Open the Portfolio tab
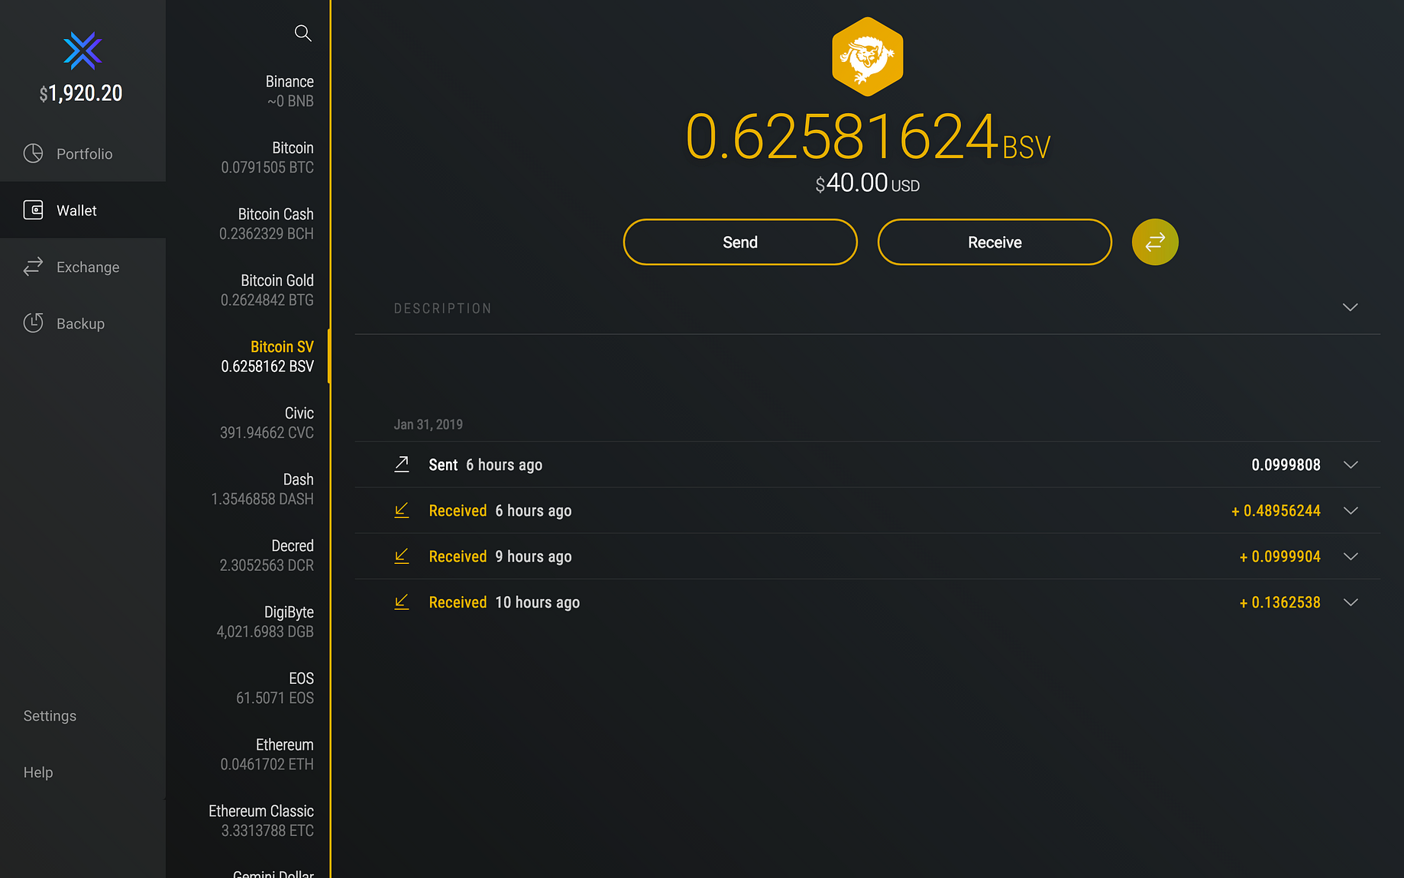This screenshot has width=1404, height=878. point(82,154)
